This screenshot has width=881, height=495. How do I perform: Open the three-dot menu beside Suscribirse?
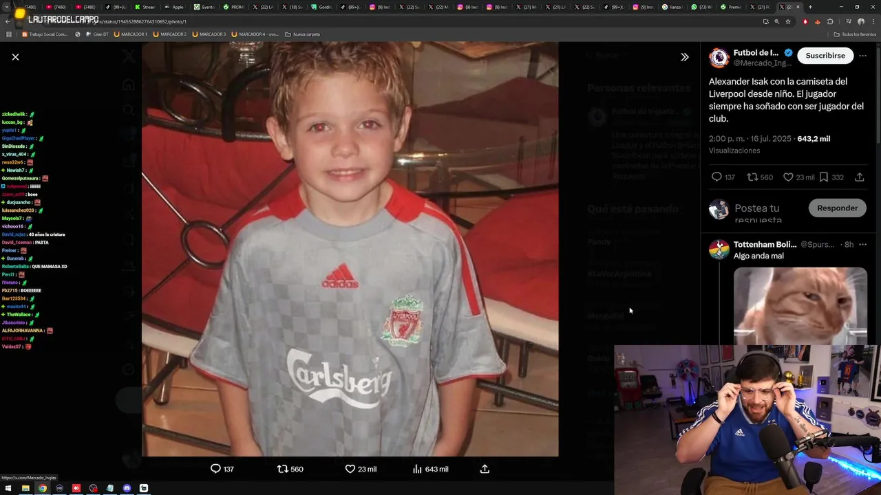pyautogui.click(x=862, y=56)
